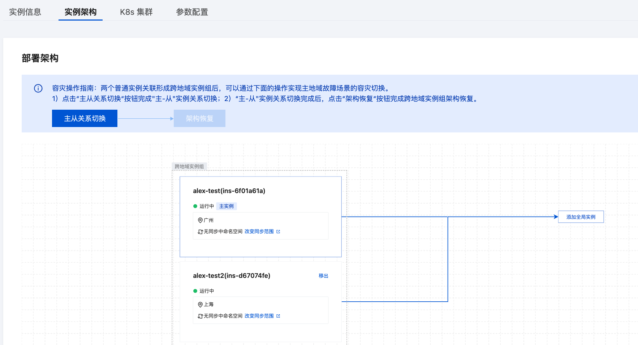The width and height of the screenshot is (638, 345).
Task: Click the green running status dot of alex-test
Action: pos(195,206)
